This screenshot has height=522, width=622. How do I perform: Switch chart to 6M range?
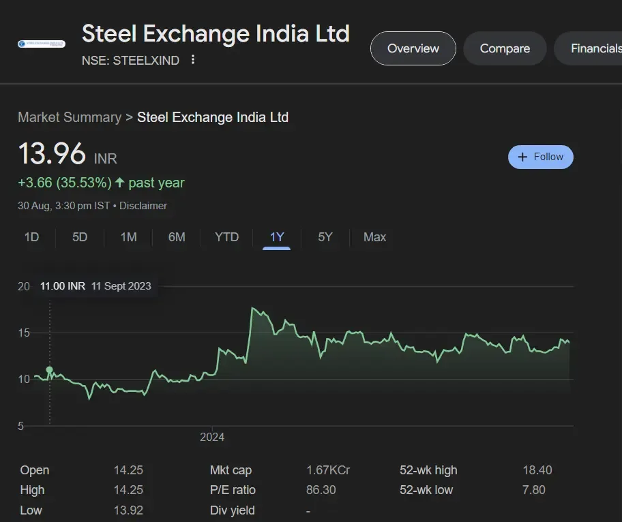tap(177, 237)
